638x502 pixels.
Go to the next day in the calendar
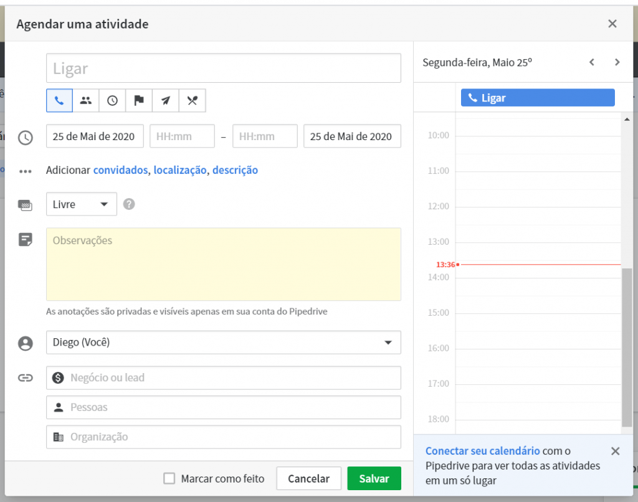(x=617, y=62)
